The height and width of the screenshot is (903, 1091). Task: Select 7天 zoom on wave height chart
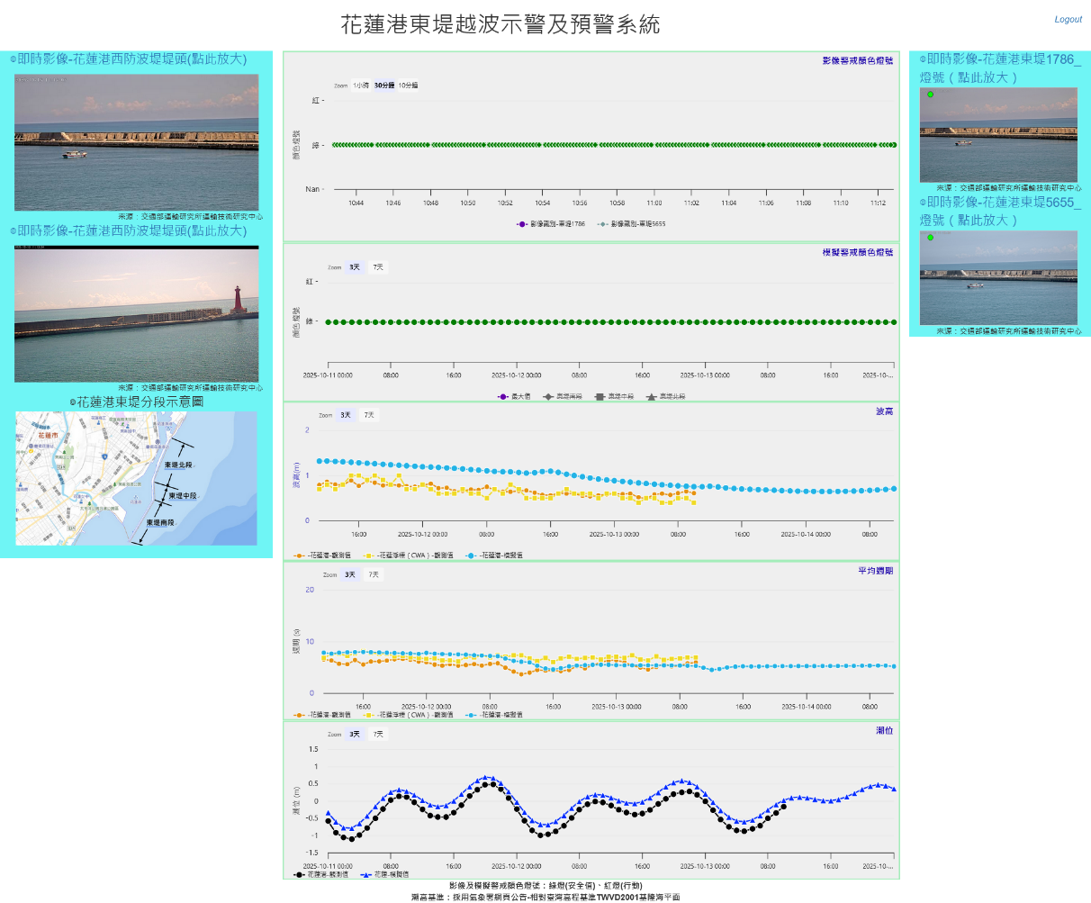[368, 415]
